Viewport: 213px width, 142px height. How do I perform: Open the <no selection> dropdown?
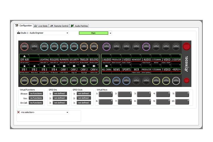[x=43, y=112]
